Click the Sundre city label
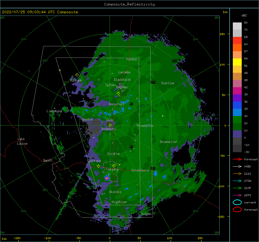The image size is (259, 242). [x=87, y=119]
